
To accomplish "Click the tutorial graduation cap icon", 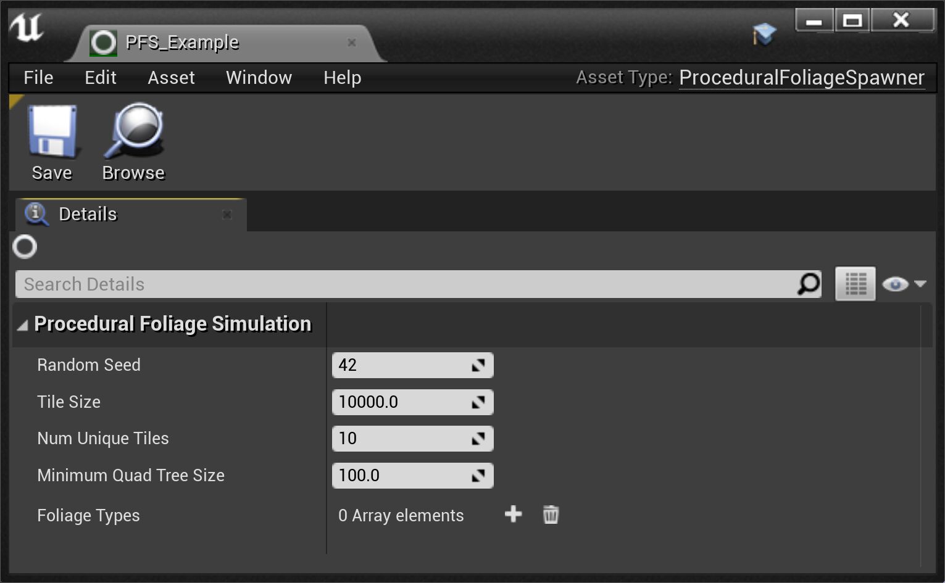I will (764, 34).
